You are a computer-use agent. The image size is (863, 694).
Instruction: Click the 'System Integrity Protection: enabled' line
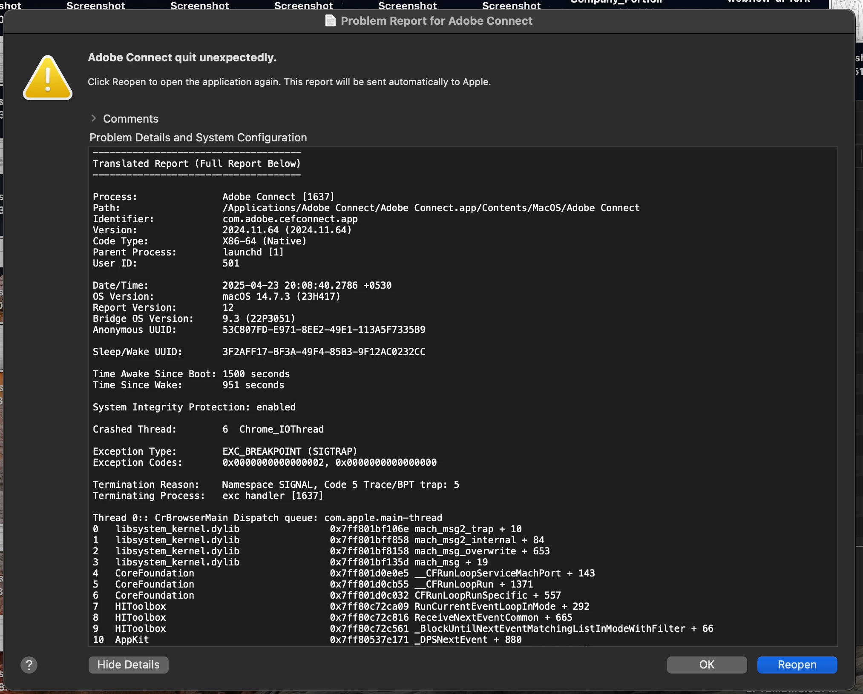(194, 407)
